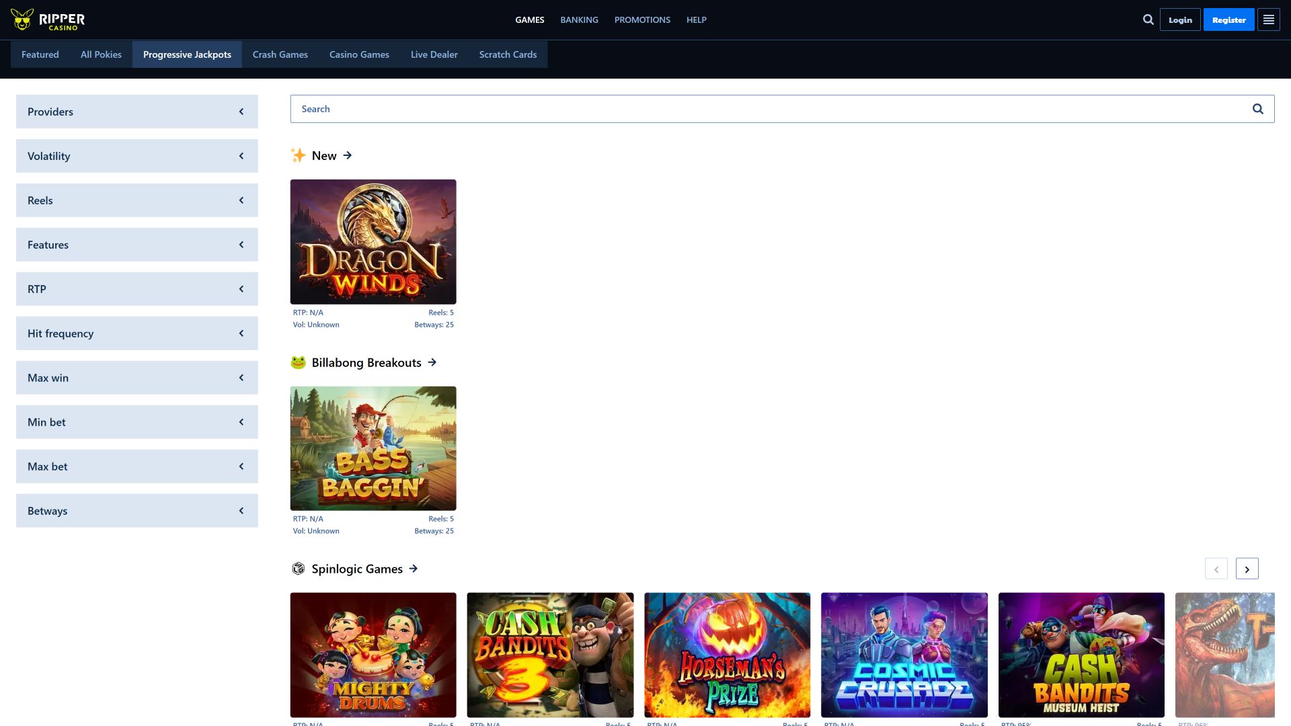Click the frog icon beside Billabong Breakouts

(298, 362)
